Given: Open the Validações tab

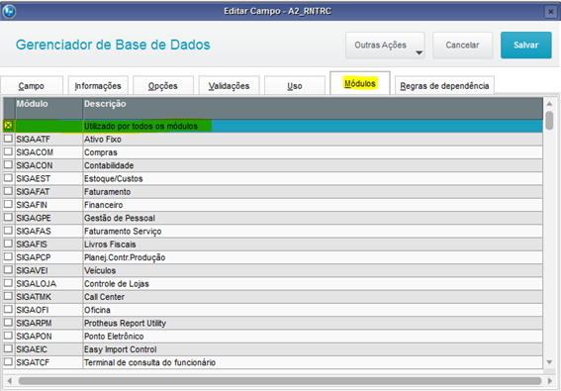Looking at the screenshot, I should point(229,85).
